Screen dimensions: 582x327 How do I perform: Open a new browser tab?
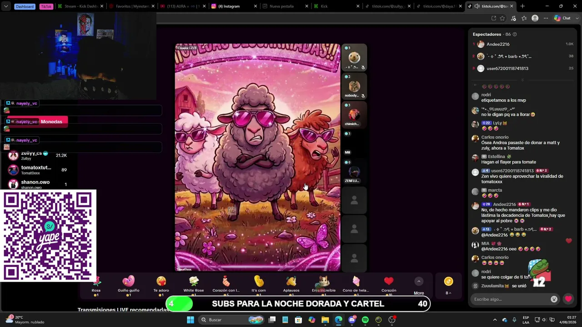click(522, 6)
